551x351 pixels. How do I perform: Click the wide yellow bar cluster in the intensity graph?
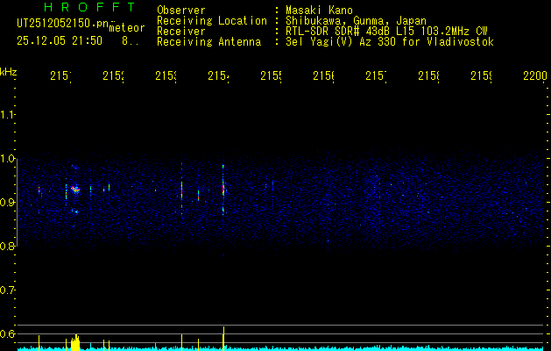75,342
